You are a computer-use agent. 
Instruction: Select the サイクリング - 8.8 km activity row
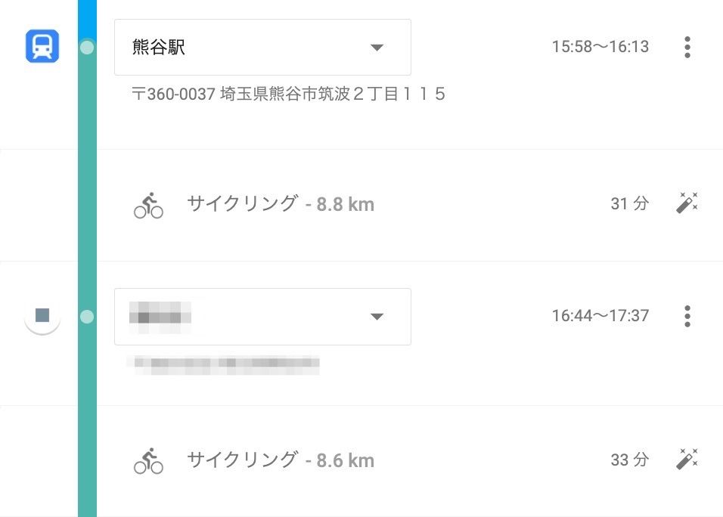279,203
